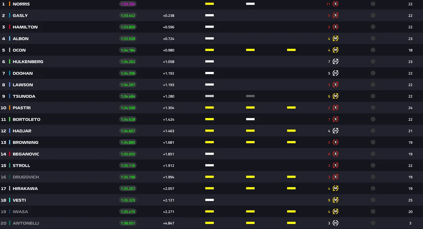423x229 pixels.
Task: Click Piastri's soft tyre icon
Action: coord(335,108)
